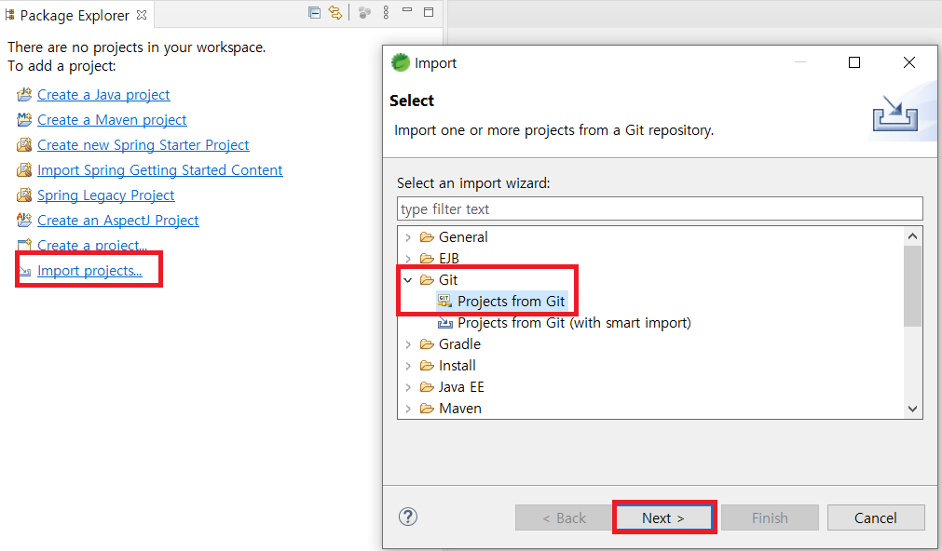Click wizard list scroll up arrow

coord(912,236)
